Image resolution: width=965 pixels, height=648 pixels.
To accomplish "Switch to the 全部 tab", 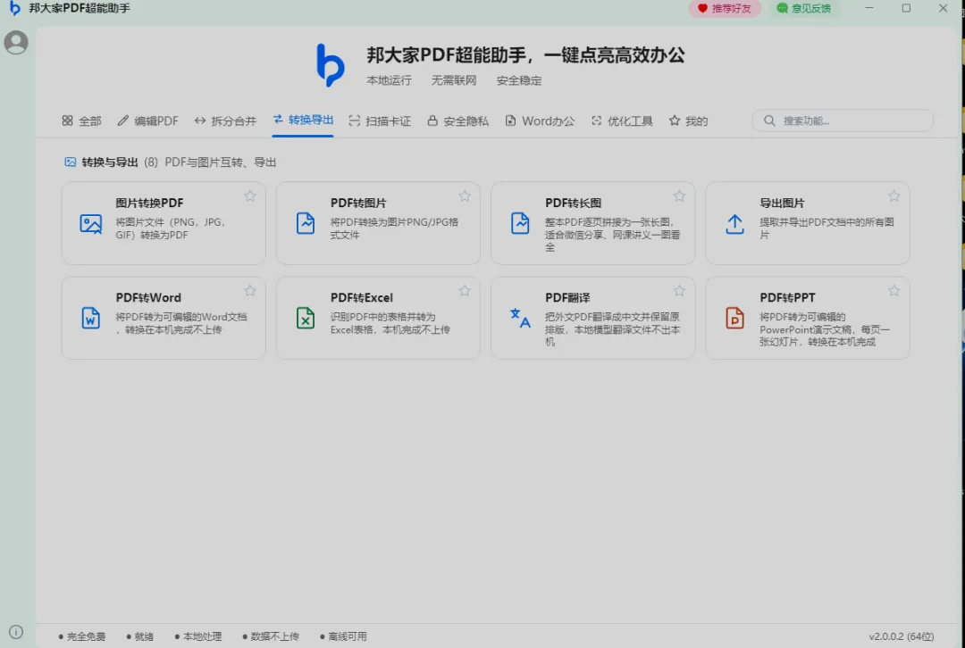I will click(81, 121).
